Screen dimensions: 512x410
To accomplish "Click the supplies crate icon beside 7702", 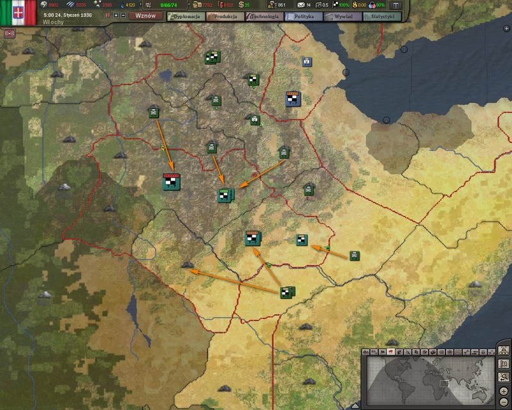I will tap(197, 4).
